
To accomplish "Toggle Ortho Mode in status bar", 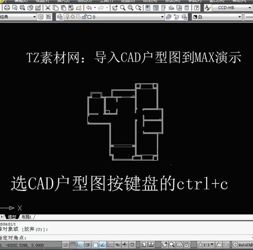I will 80,245.
